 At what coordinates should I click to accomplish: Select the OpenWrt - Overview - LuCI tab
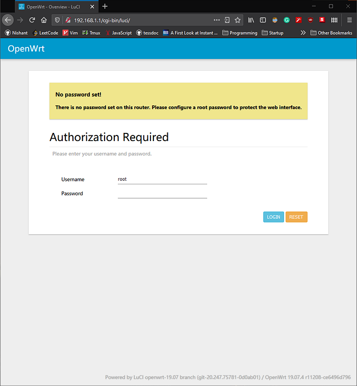pos(57,7)
